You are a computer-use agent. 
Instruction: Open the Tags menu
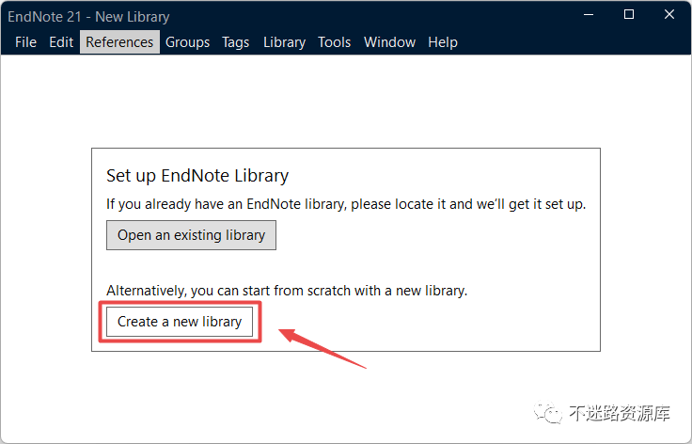[236, 42]
